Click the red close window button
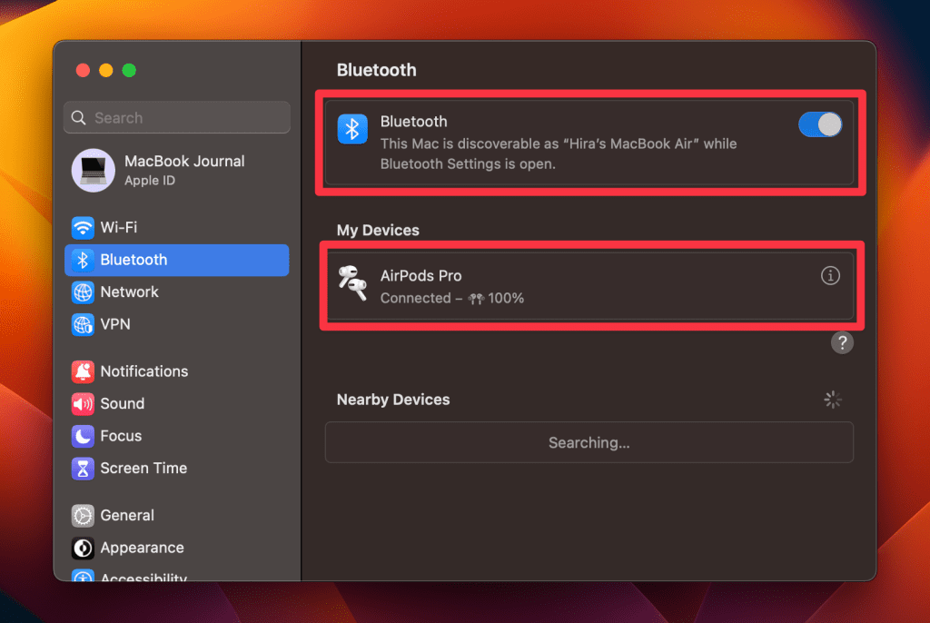This screenshot has height=623, width=930. point(83,71)
